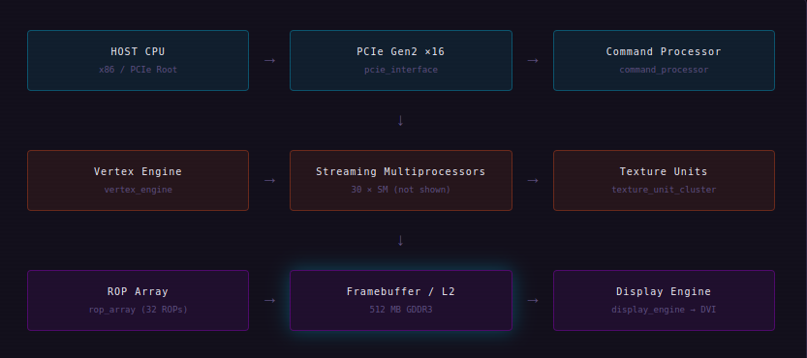Click down arrow below PCIe Gen2 block

click(400, 120)
